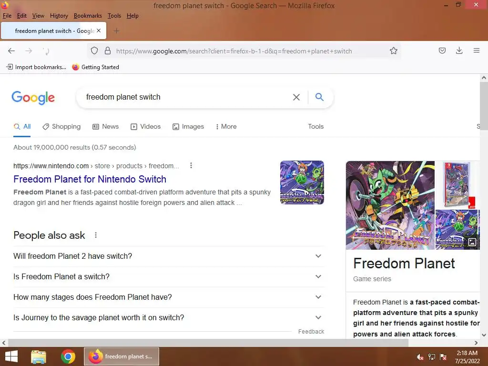The image size is (488, 366).
Task: Click the 'About 19,000,000 results' text
Action: click(75, 147)
